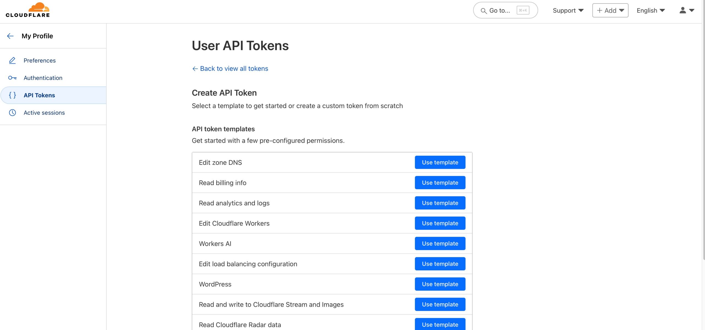Click 'Edit load balancing configuration' label

point(248,264)
